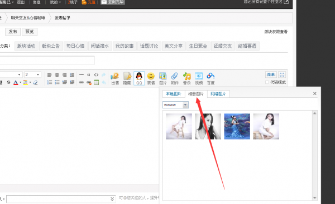Expand the @ people list arrow
This screenshot has width=335, height=204.
[112, 199]
